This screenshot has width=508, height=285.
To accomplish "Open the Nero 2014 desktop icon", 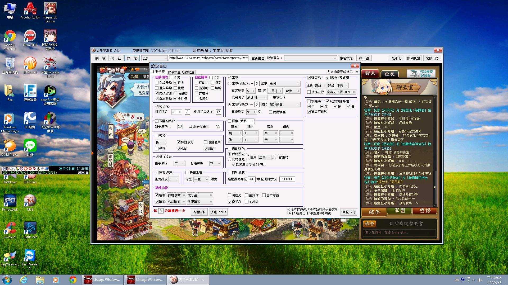I will 30,38.
